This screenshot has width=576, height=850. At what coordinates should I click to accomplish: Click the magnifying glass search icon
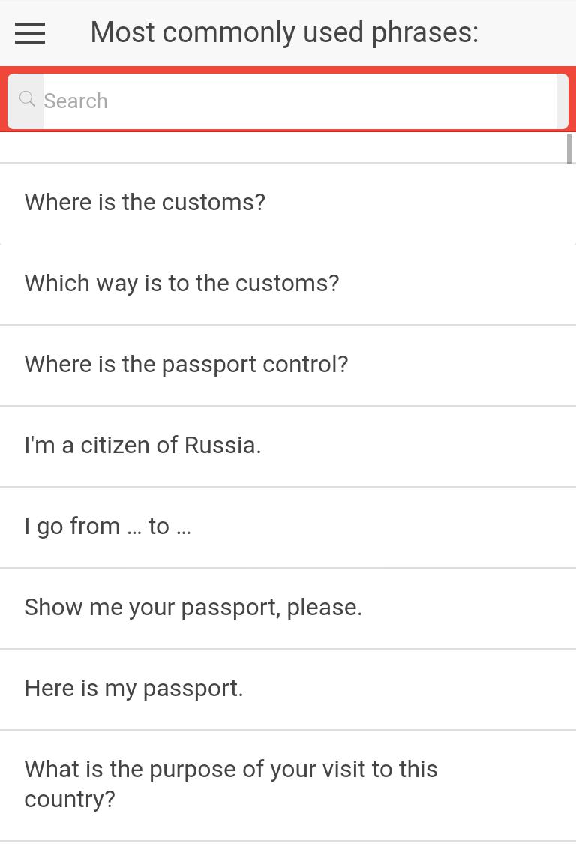(27, 100)
